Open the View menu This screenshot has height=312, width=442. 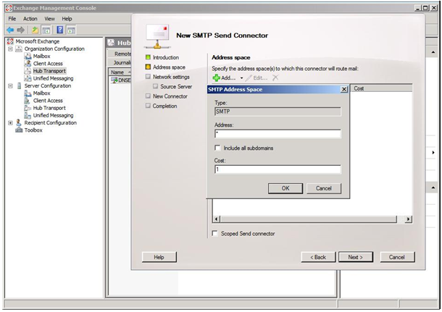coord(49,18)
